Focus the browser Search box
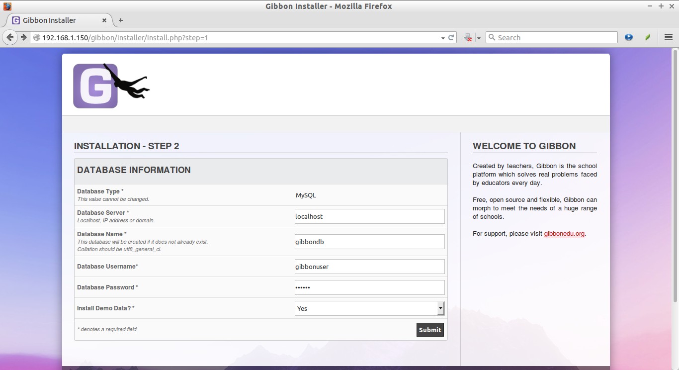This screenshot has width=679, height=370. [x=552, y=37]
